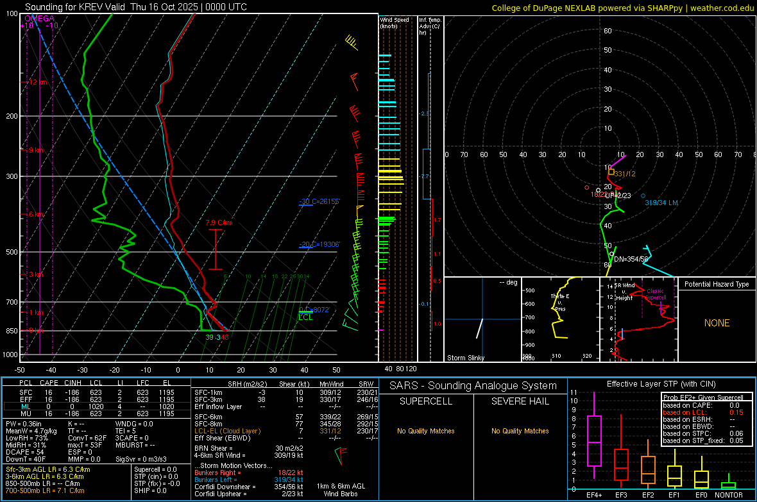Image resolution: width=757 pixels, height=502 pixels.
Task: Click the 9 km height marker
Action: pos(36,150)
